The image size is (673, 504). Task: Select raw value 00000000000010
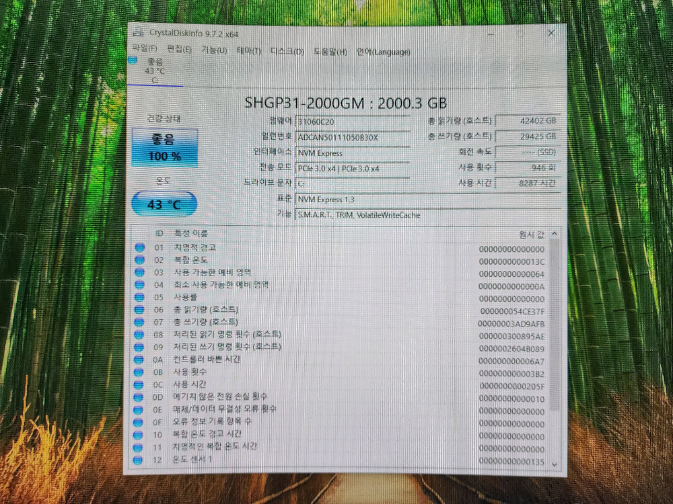click(511, 399)
